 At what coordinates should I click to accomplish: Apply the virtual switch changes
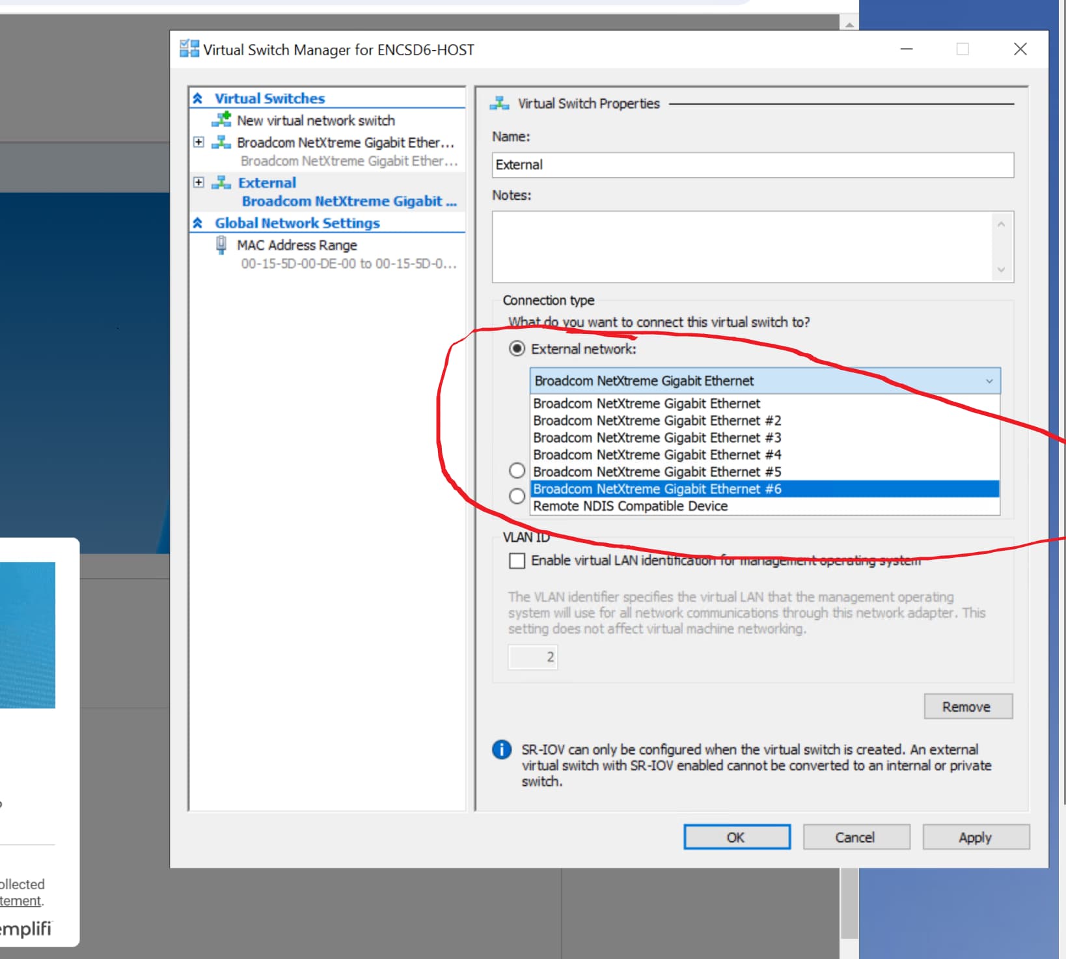click(x=976, y=837)
